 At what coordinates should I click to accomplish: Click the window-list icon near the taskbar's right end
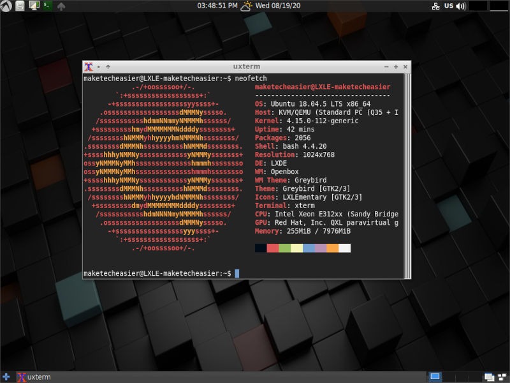(488, 377)
